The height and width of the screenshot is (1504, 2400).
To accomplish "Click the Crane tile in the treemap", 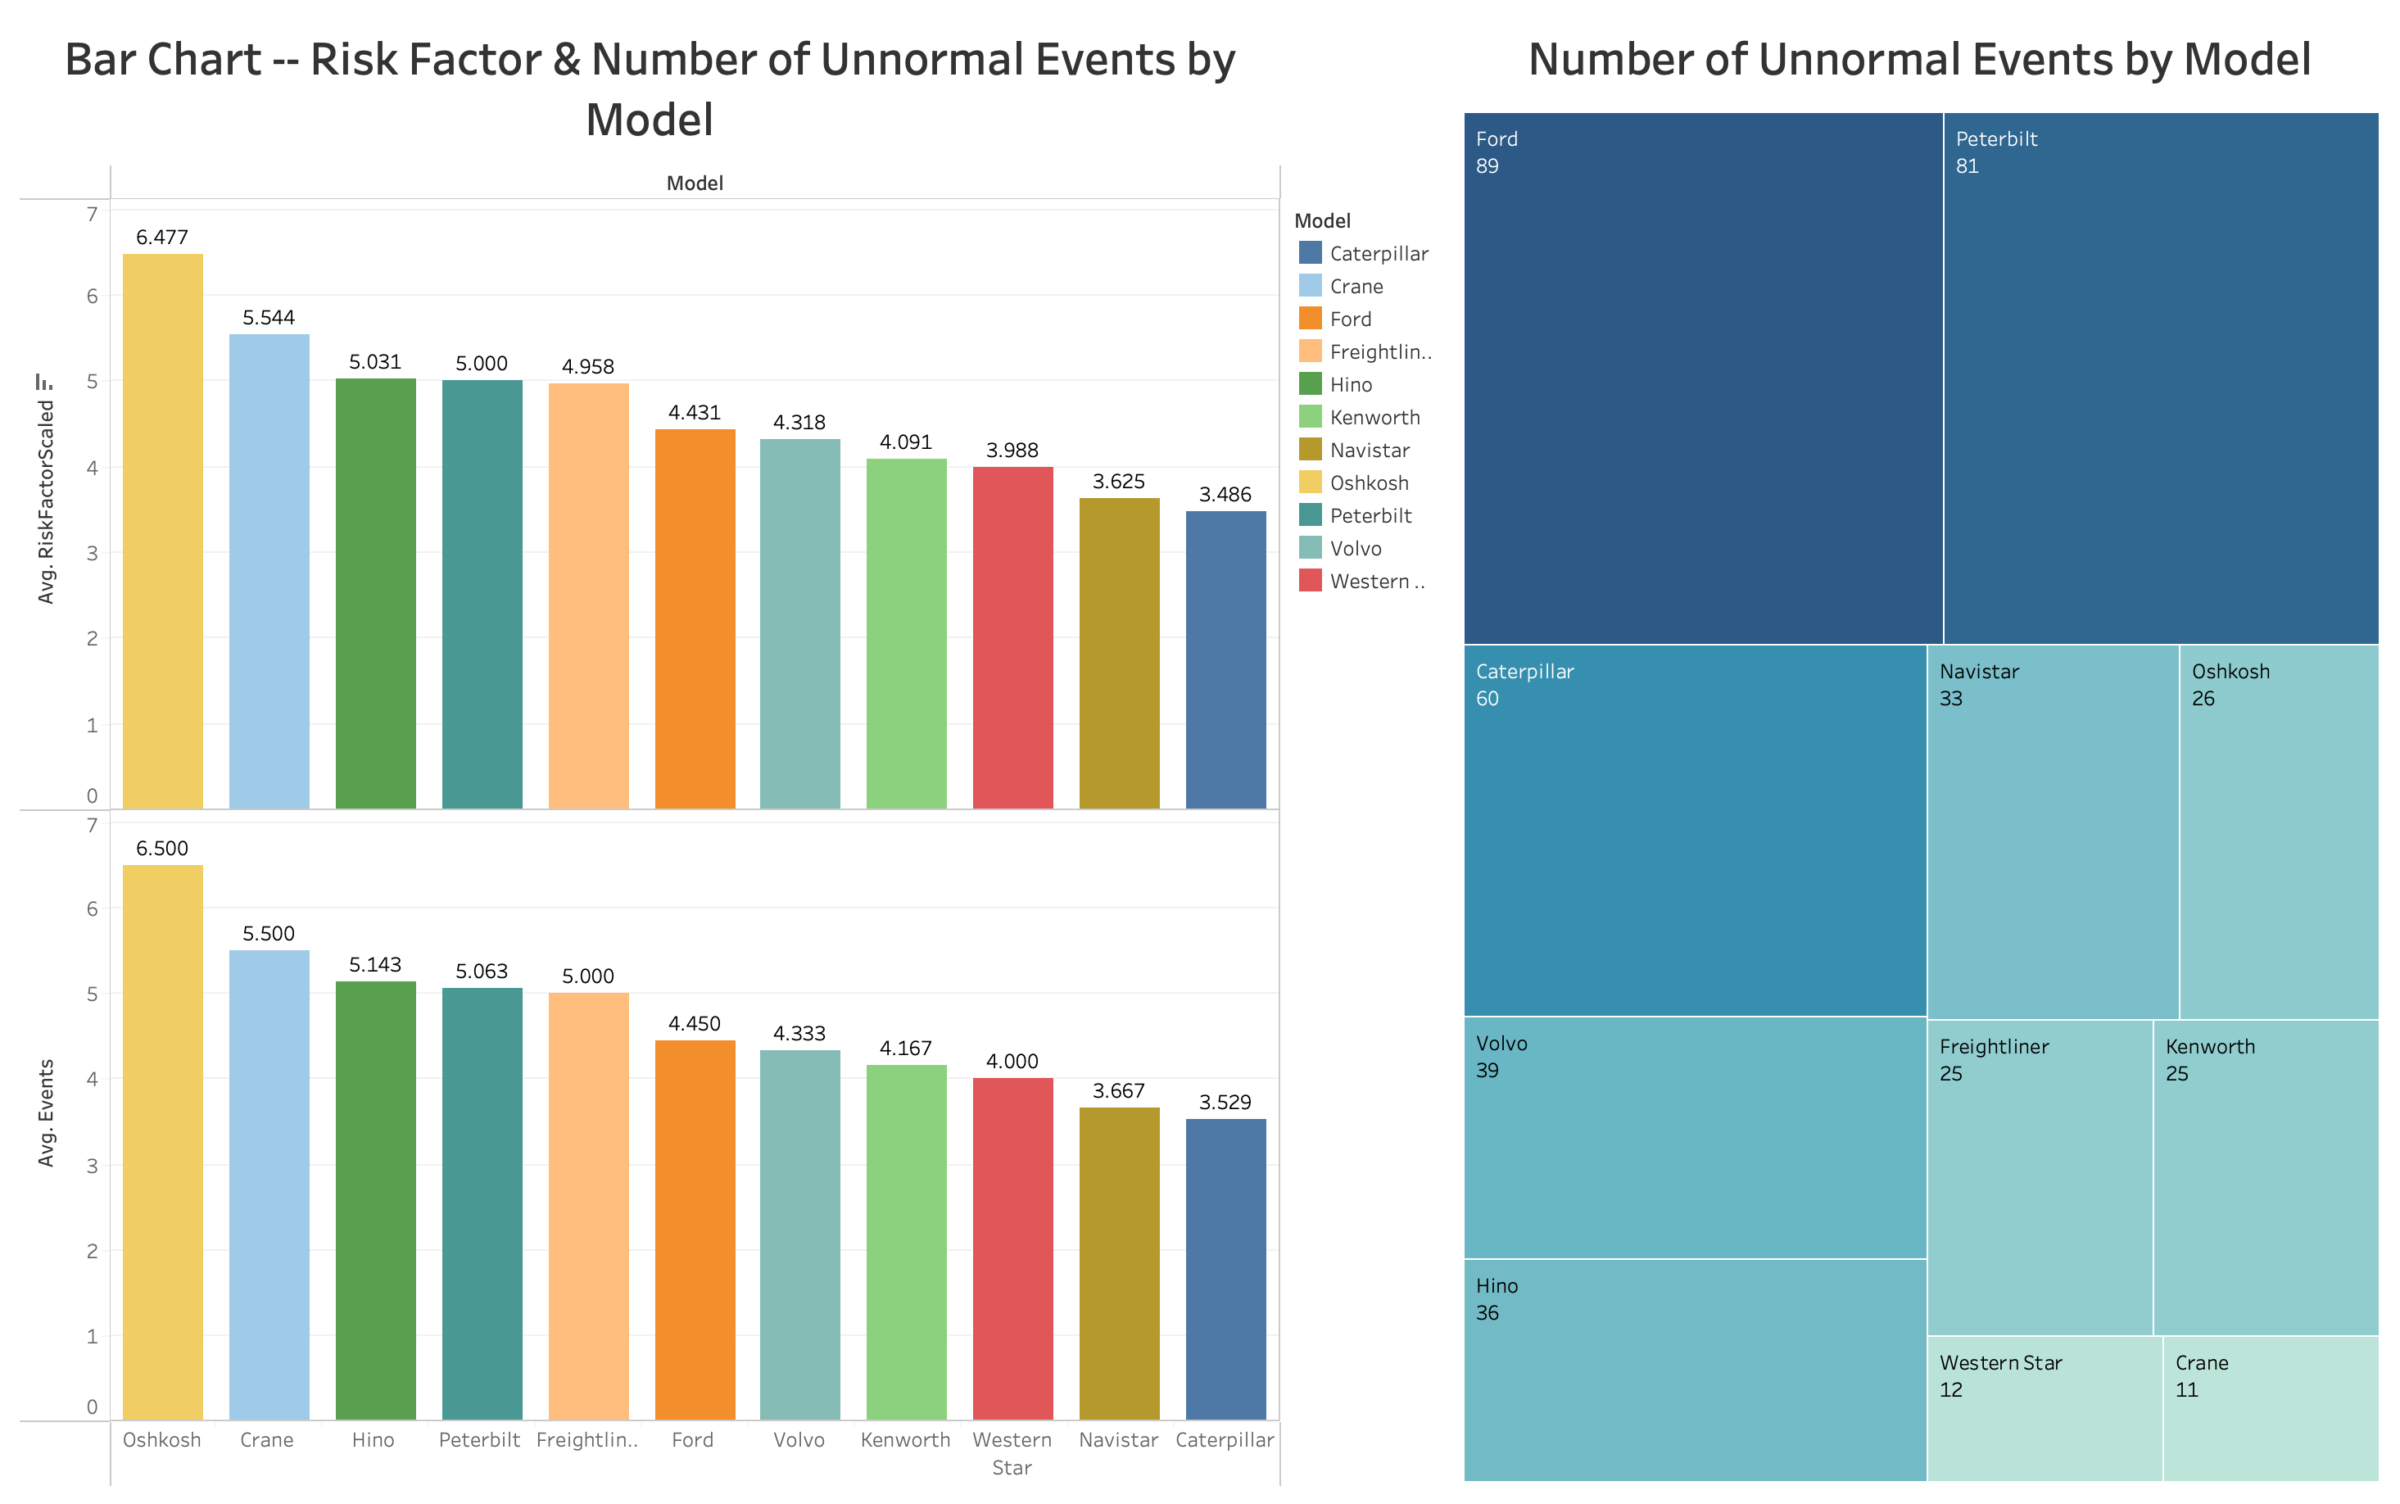I will coord(2270,1407).
